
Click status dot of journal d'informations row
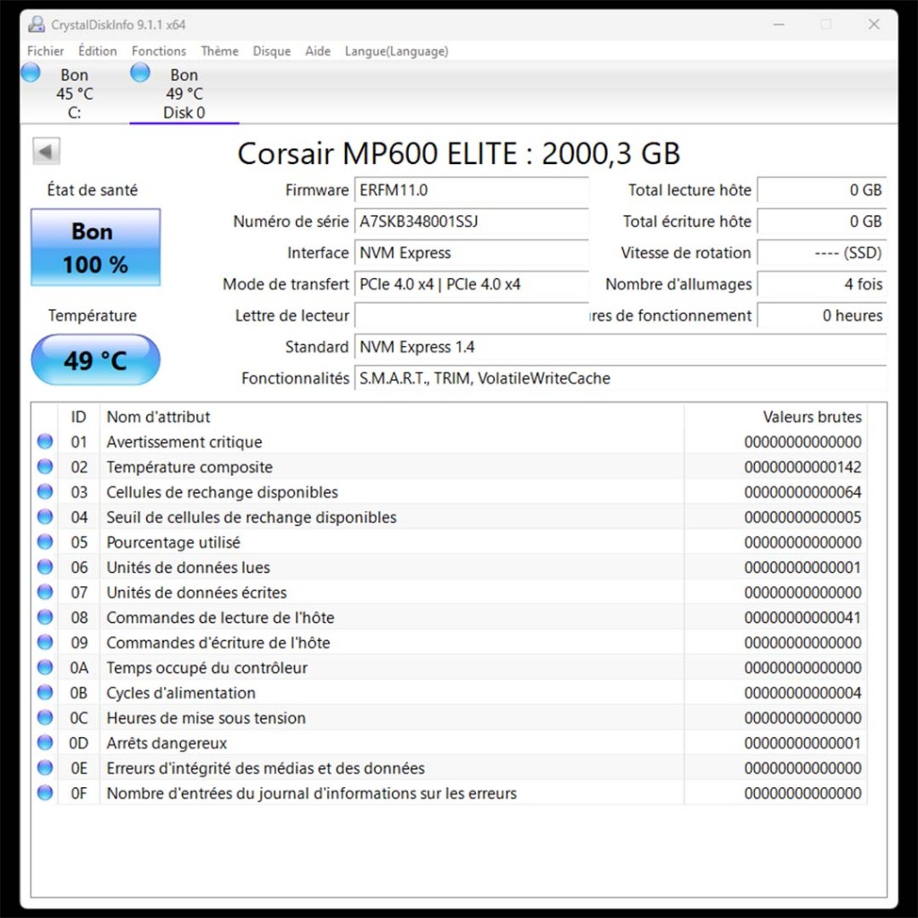(45, 792)
